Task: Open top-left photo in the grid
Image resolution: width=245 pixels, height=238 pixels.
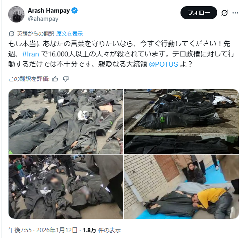Action: point(66,121)
